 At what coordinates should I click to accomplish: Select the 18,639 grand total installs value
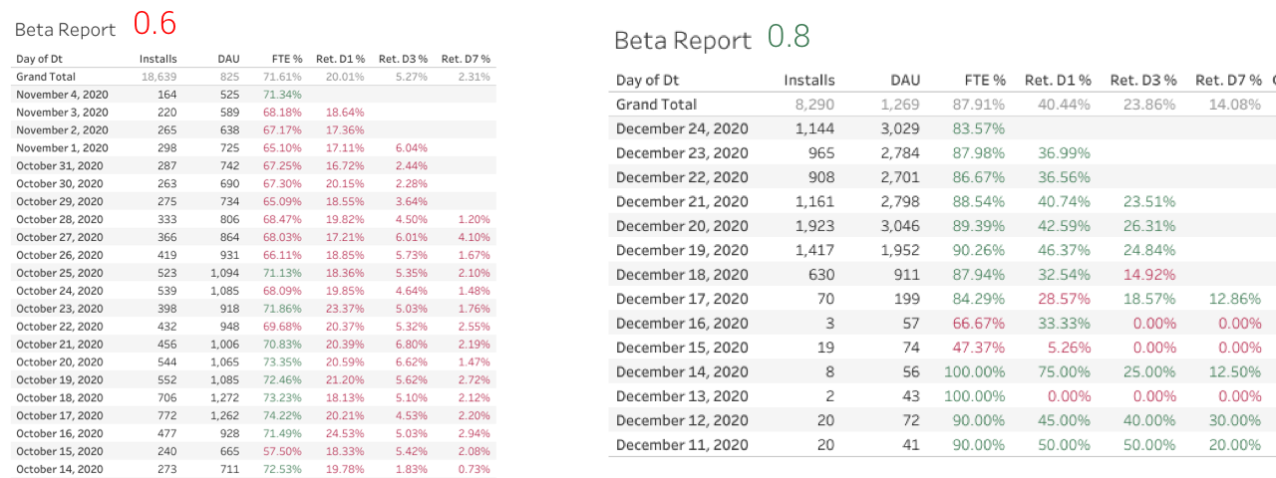[x=159, y=77]
